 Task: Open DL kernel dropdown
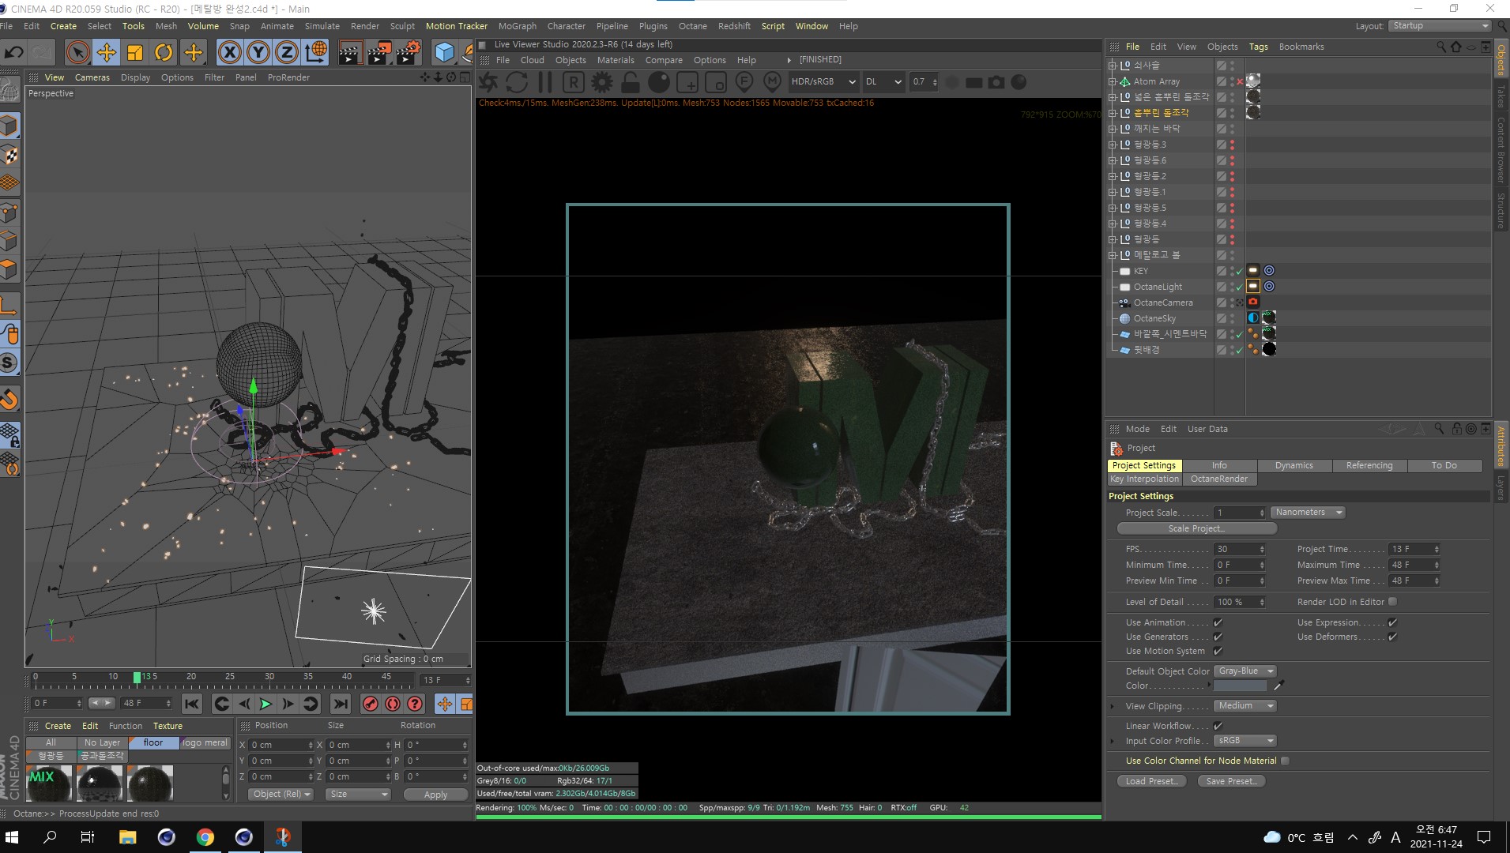pyautogui.click(x=883, y=82)
